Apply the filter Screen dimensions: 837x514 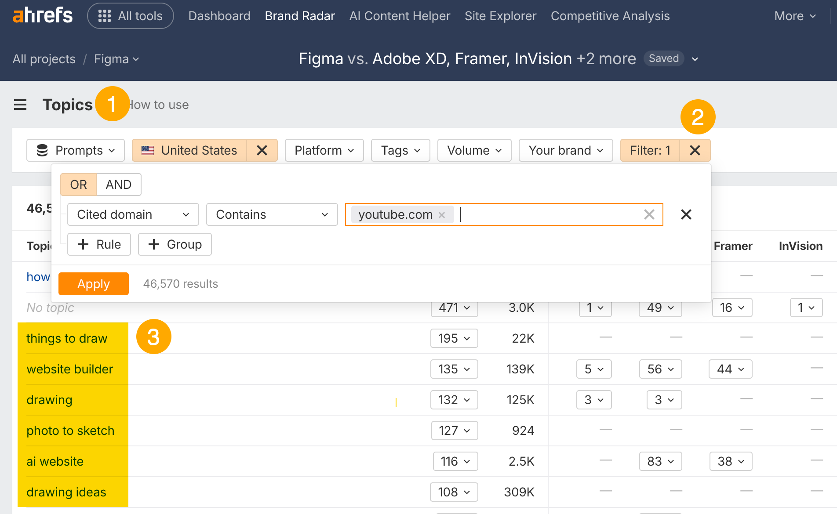tap(94, 284)
